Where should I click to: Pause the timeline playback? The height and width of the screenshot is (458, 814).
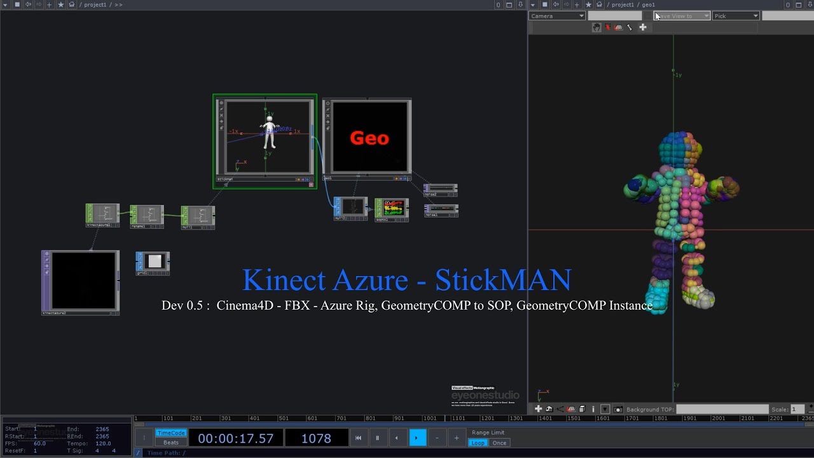(x=377, y=438)
